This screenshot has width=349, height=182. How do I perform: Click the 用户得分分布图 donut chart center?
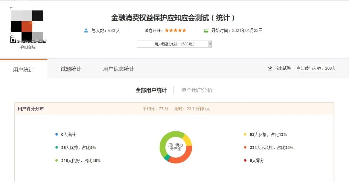pos(175,147)
